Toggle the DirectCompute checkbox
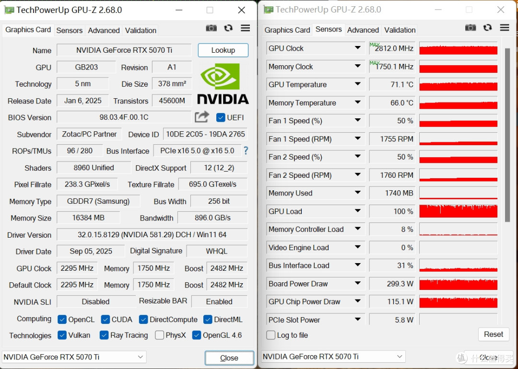This screenshot has height=369, width=518. (x=143, y=319)
